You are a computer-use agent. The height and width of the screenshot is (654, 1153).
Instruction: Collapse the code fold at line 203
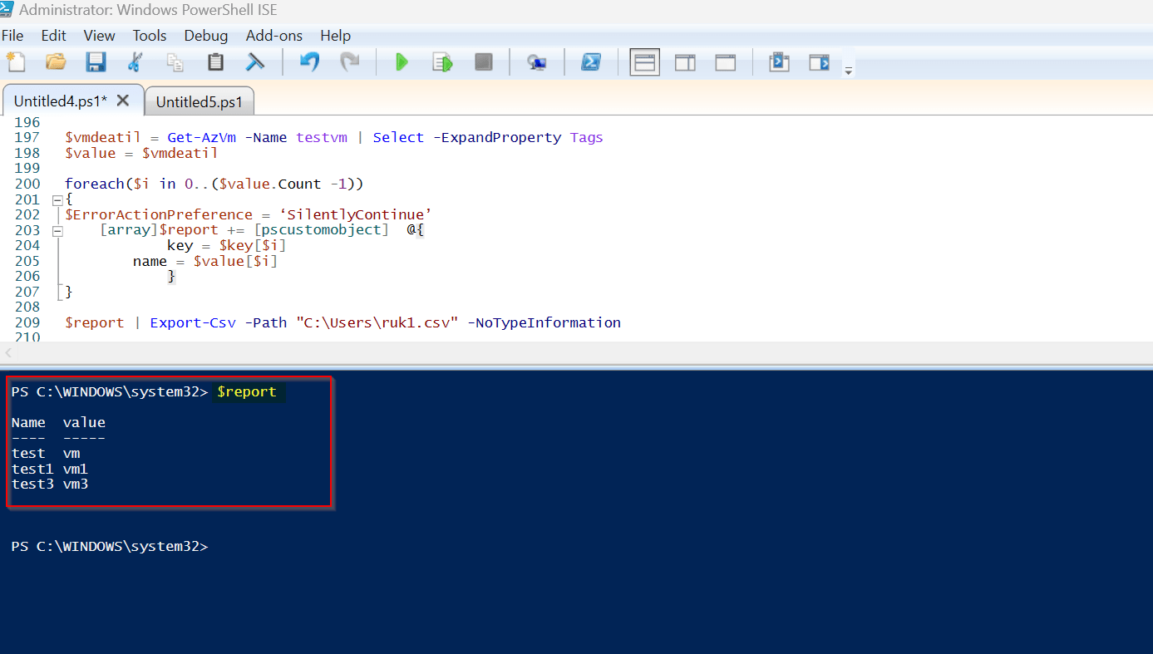57,230
